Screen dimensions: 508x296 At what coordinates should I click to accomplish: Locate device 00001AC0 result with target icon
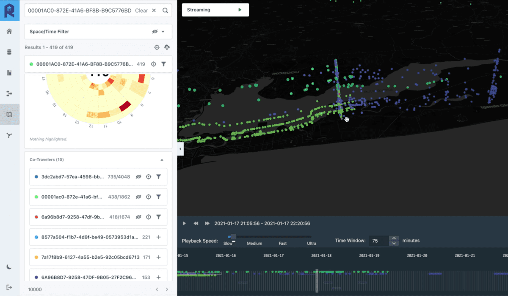point(154,64)
